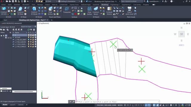The width and height of the screenshot is (191, 107).
Task: Click the search magnifier next to keyword field
Action: pyautogui.click(x=144, y=1)
